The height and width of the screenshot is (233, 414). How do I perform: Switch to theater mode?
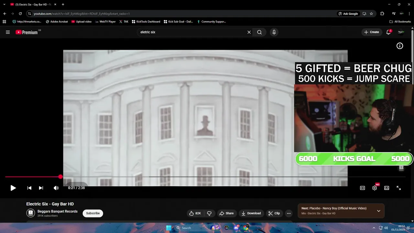387,188
